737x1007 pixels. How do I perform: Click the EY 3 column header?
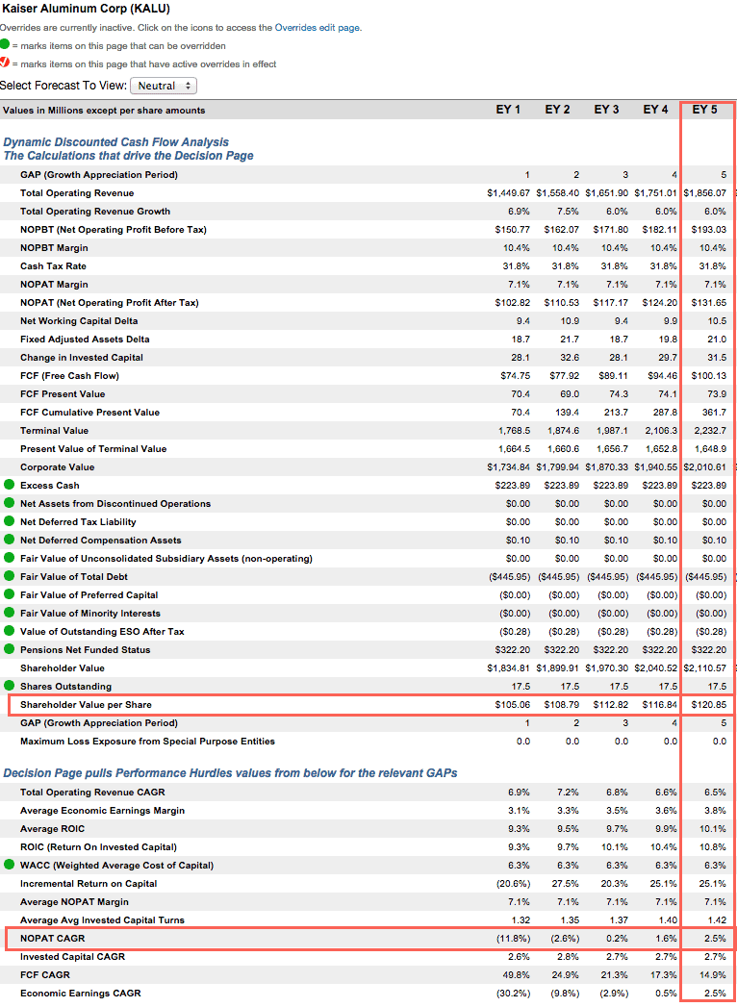[606, 110]
